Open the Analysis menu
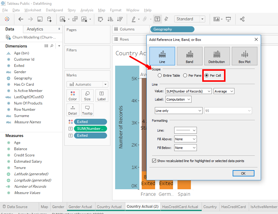 [x=87, y=10]
